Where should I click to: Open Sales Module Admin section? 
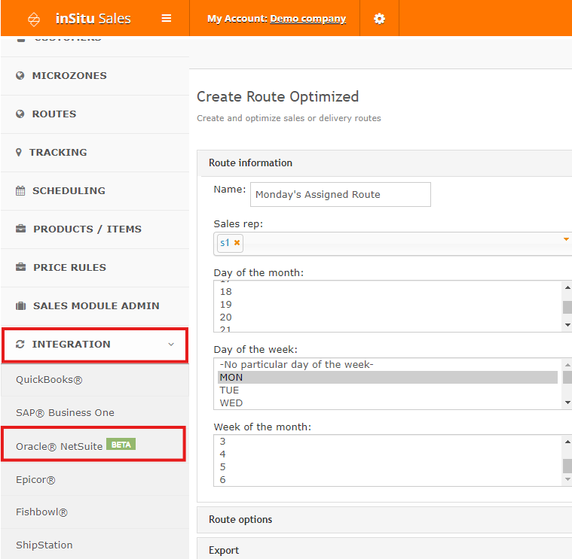[x=95, y=305]
